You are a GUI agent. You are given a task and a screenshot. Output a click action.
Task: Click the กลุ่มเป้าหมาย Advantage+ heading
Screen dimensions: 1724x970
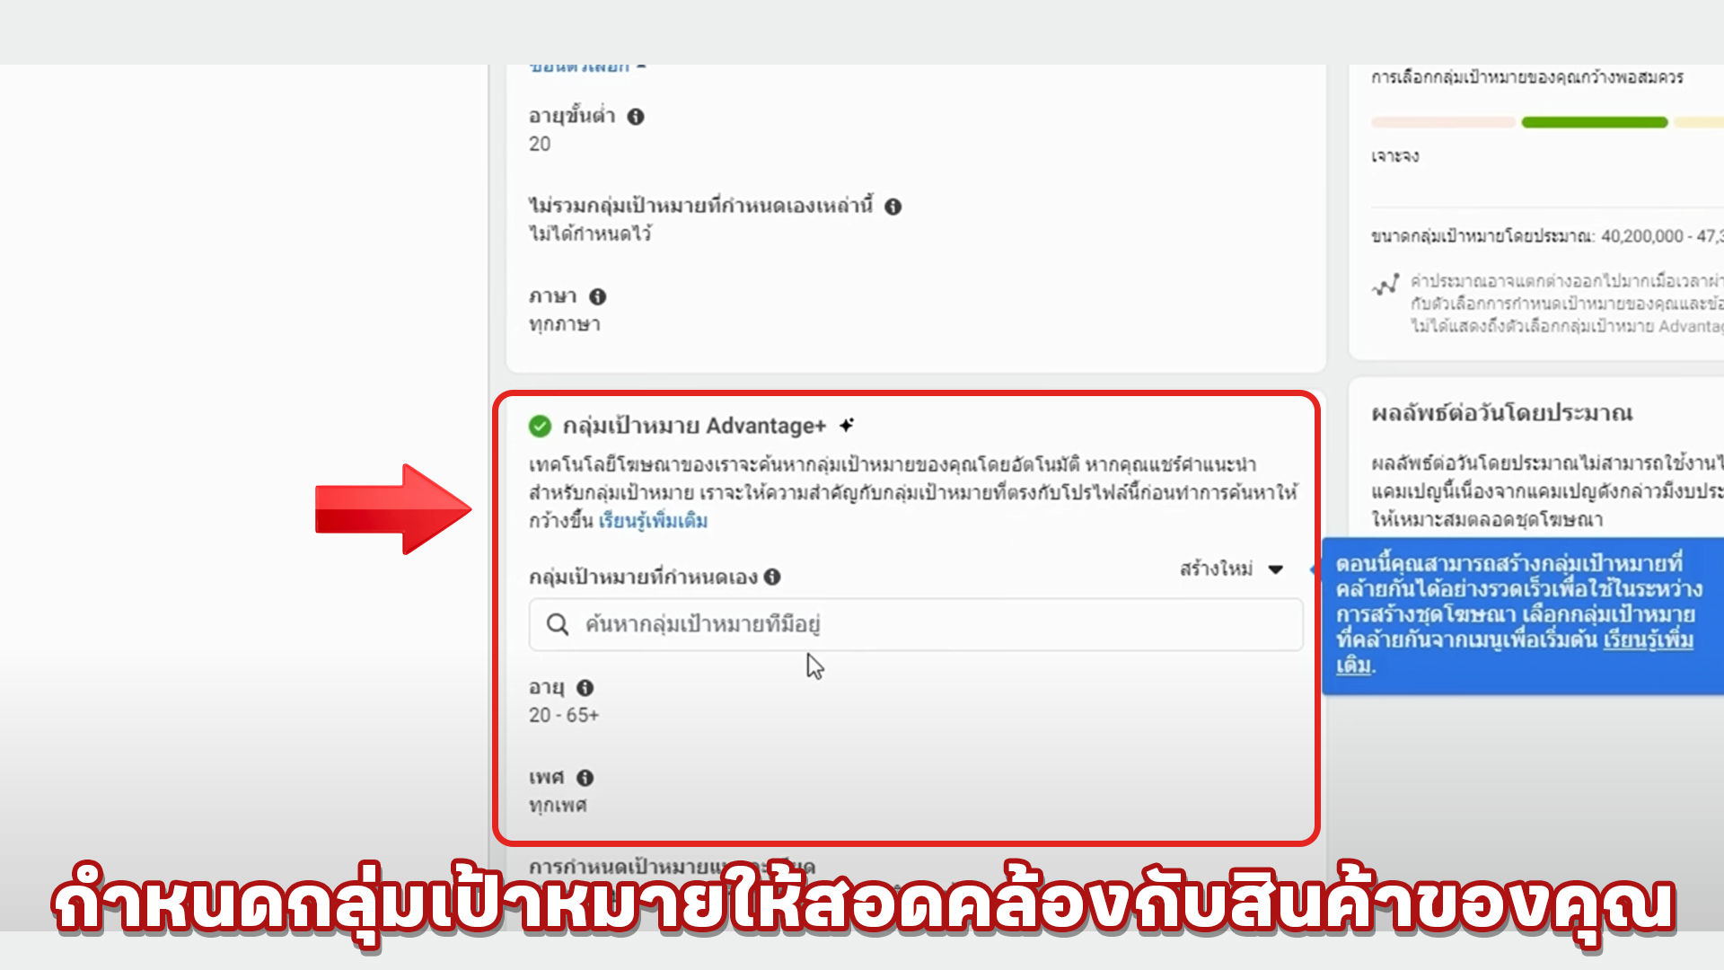(x=694, y=426)
